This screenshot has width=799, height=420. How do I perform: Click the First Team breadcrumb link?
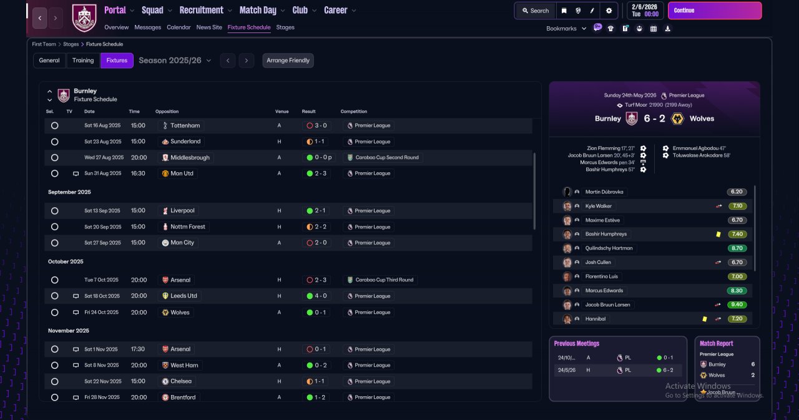pos(44,44)
